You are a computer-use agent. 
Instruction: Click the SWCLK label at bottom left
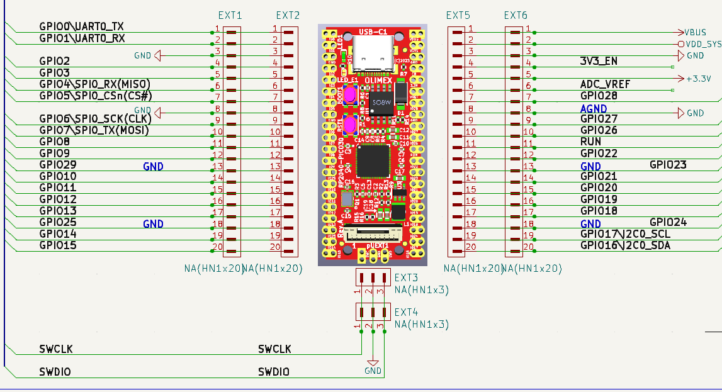tap(55, 348)
